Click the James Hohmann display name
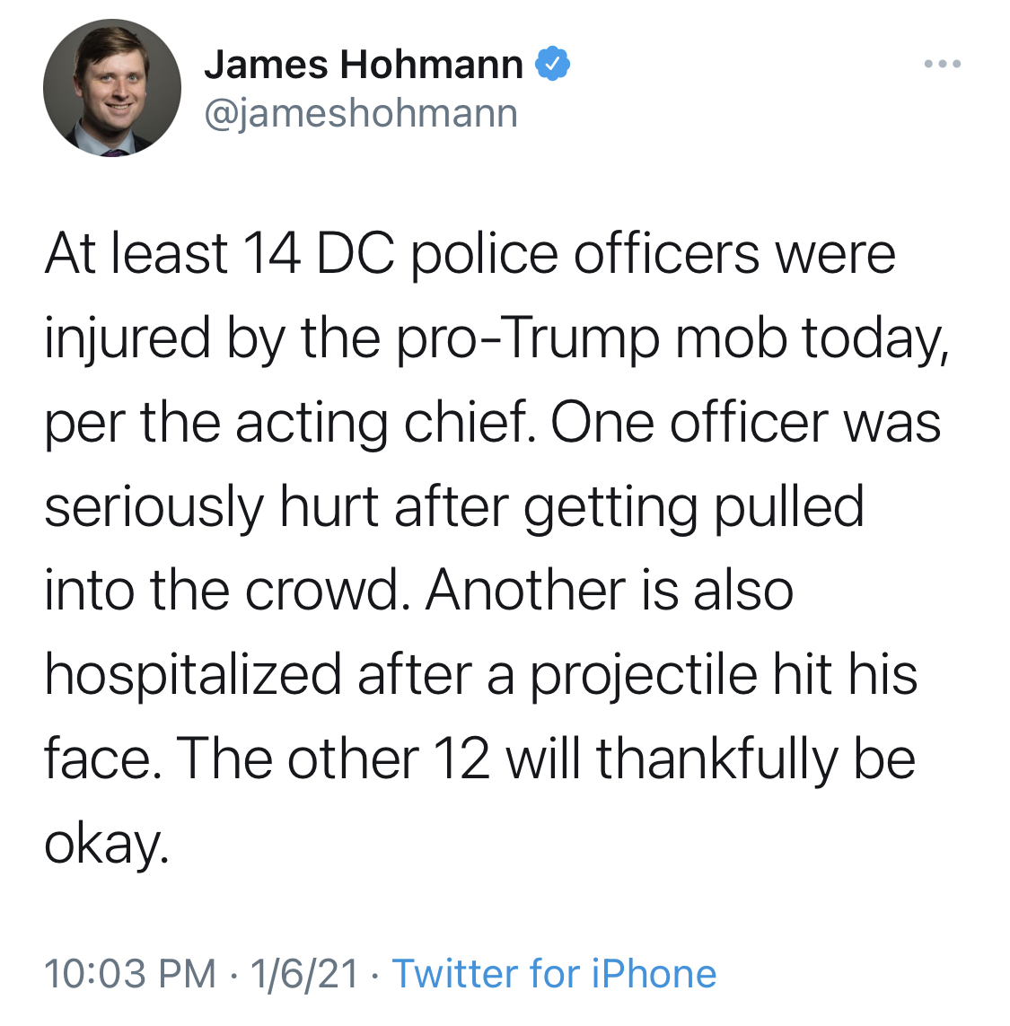 click(x=364, y=64)
